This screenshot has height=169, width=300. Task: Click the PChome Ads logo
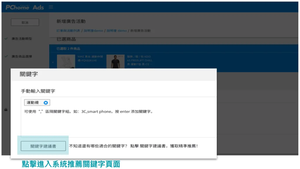25,7
